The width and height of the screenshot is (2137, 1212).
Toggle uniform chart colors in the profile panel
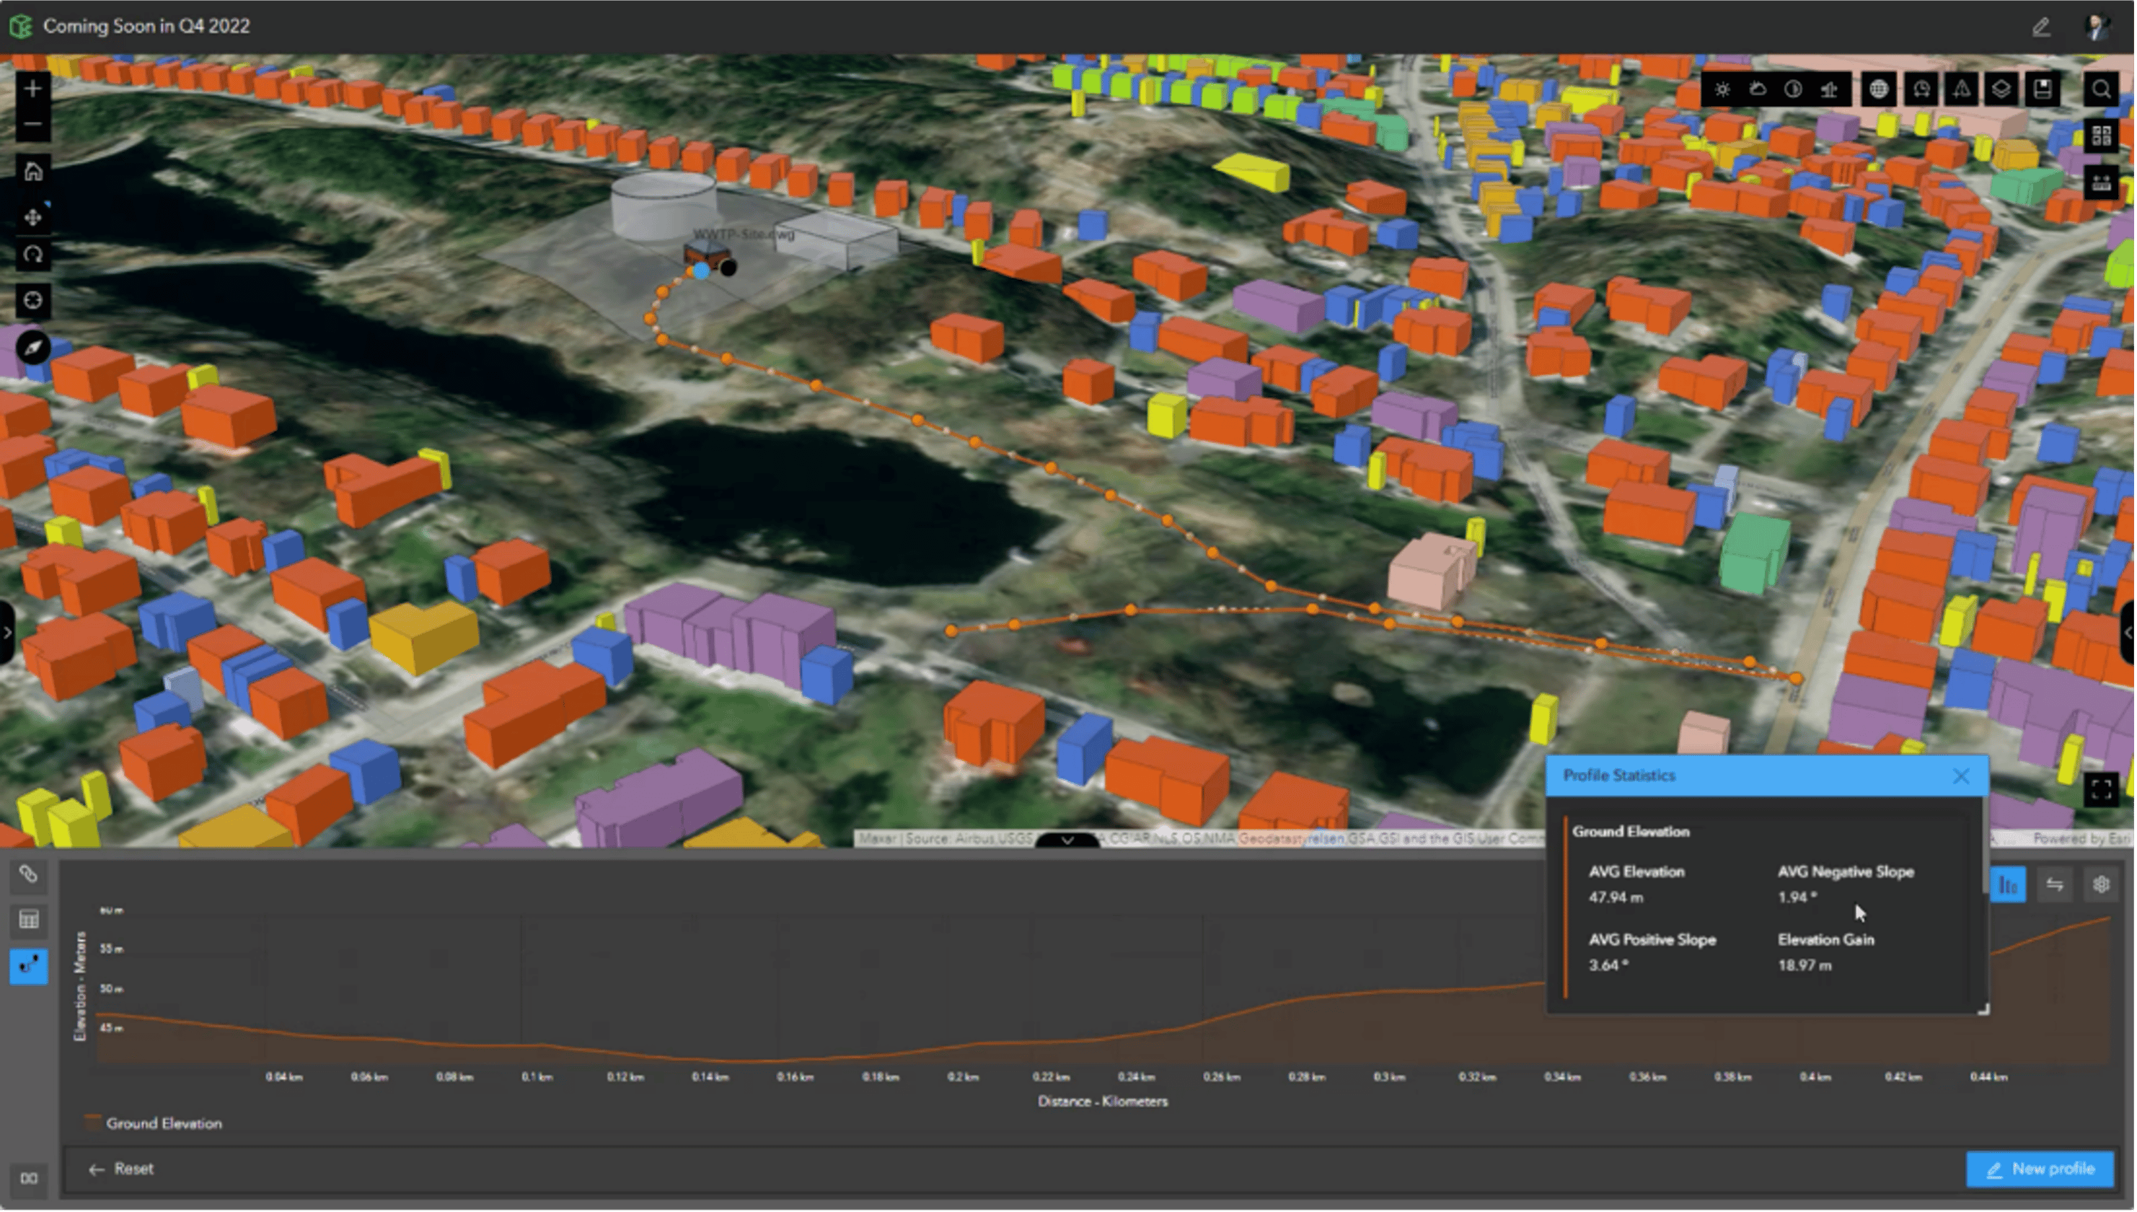click(2008, 885)
